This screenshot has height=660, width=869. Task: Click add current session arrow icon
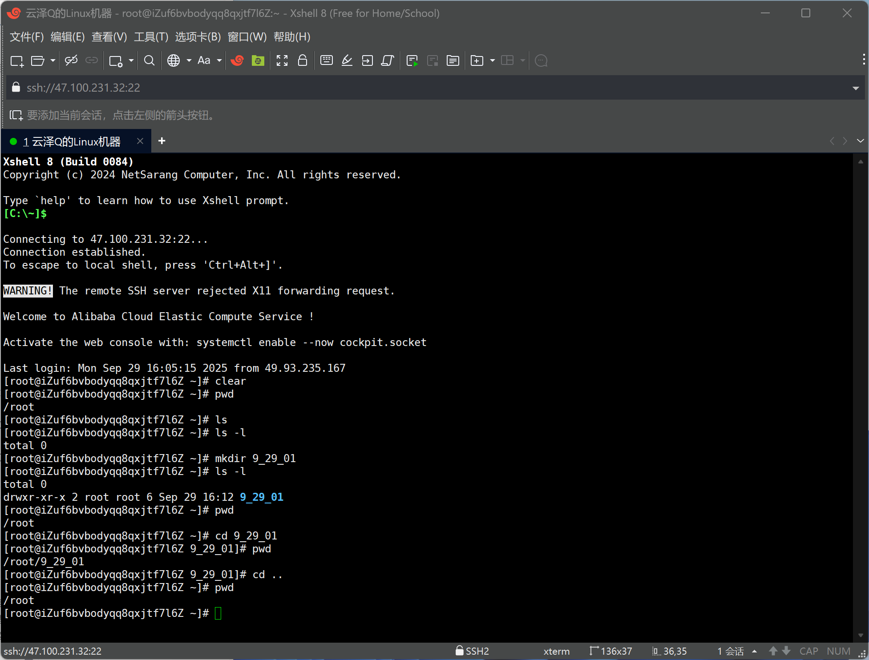coord(16,116)
